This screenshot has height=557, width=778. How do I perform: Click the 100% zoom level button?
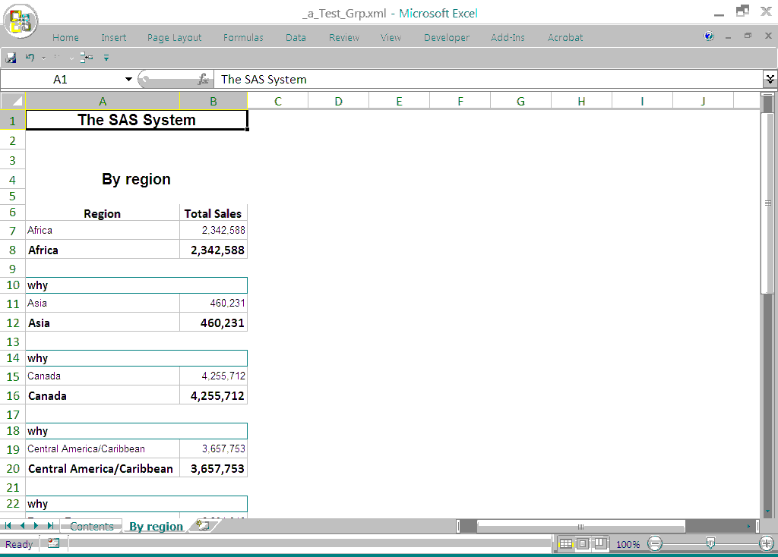628,544
